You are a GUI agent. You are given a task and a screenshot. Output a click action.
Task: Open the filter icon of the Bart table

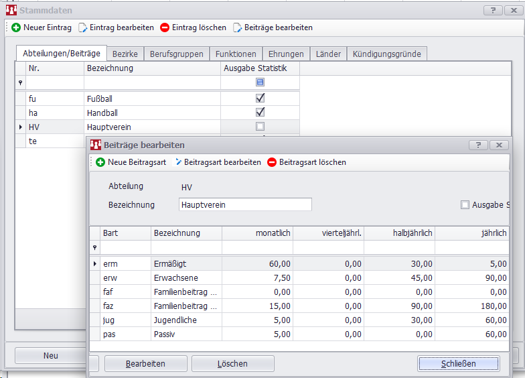[94, 247]
